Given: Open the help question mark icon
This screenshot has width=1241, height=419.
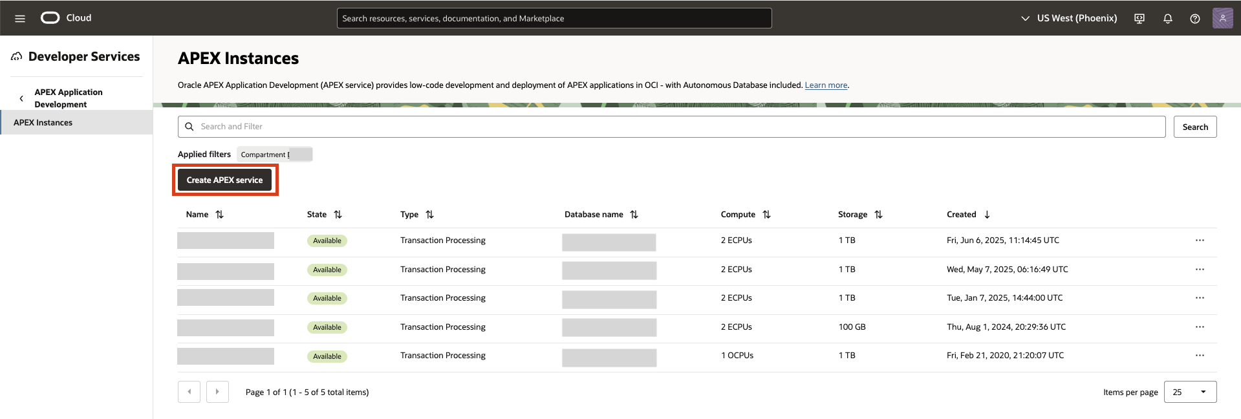Looking at the screenshot, I should (1194, 18).
